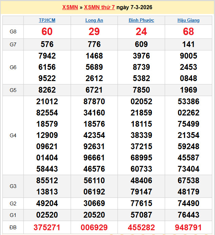Select Long An special prize 006929
Image resolution: width=215 pixels, height=235 pixels.
click(x=94, y=227)
